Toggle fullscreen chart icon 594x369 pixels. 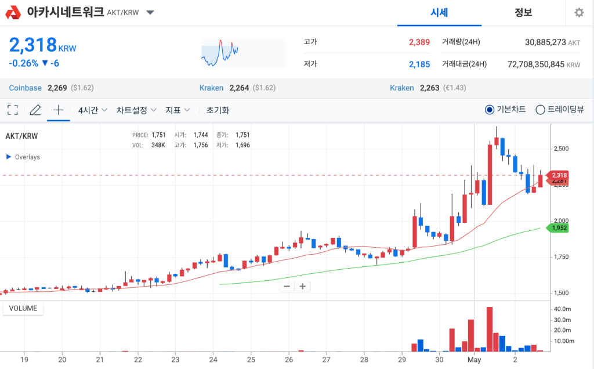13,110
